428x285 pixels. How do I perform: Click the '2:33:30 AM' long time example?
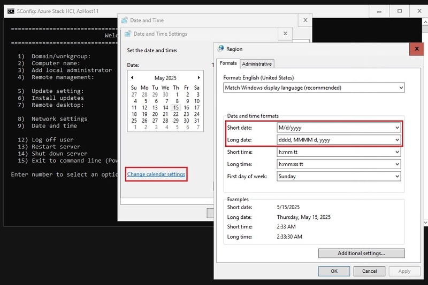(289, 236)
